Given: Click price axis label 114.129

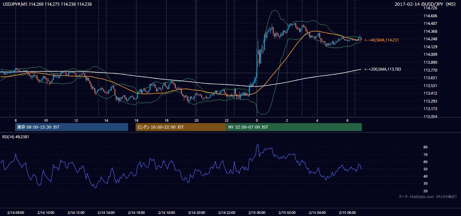Looking at the screenshot, I should click(x=430, y=47).
